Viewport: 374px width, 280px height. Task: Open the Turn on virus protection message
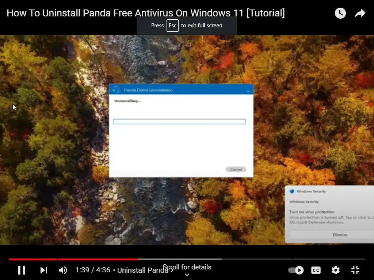pyautogui.click(x=312, y=212)
